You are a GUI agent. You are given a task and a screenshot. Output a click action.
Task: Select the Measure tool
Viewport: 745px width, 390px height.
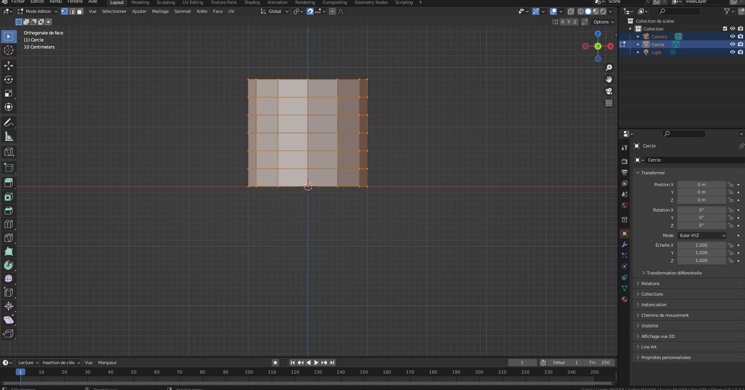9,136
